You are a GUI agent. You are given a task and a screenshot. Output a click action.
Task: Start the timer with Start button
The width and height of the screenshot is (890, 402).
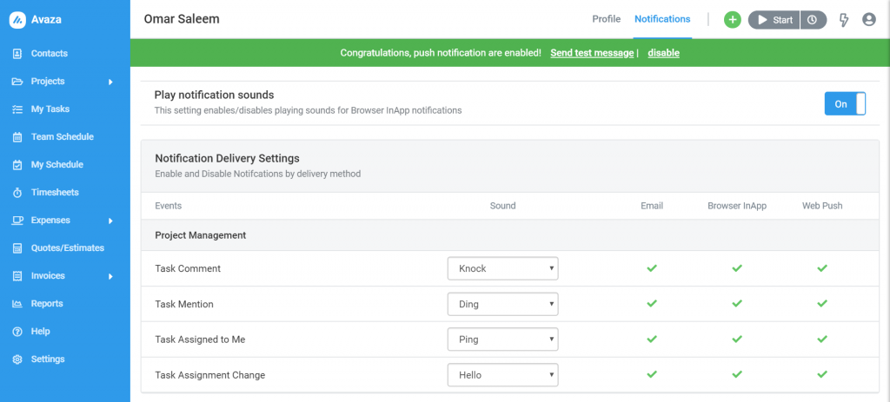(774, 20)
